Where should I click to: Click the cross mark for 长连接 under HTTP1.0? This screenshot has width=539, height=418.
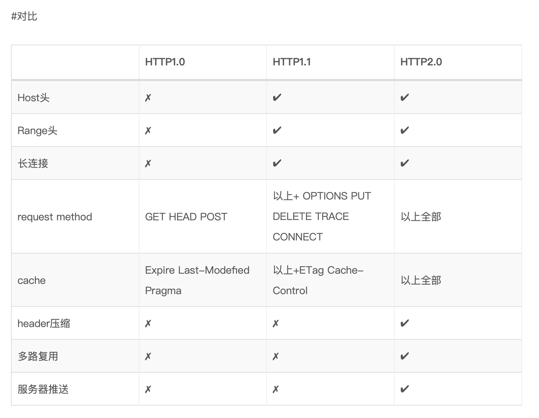(148, 163)
